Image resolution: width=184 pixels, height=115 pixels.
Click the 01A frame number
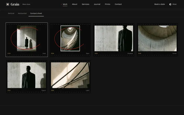(9, 53)
